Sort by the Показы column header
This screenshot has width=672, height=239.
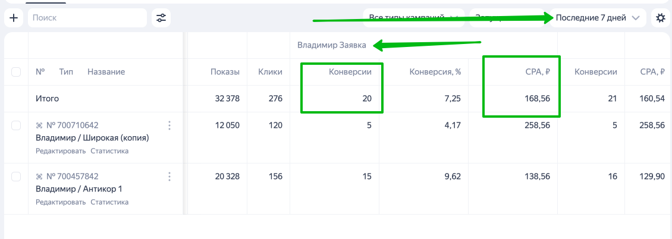(225, 72)
